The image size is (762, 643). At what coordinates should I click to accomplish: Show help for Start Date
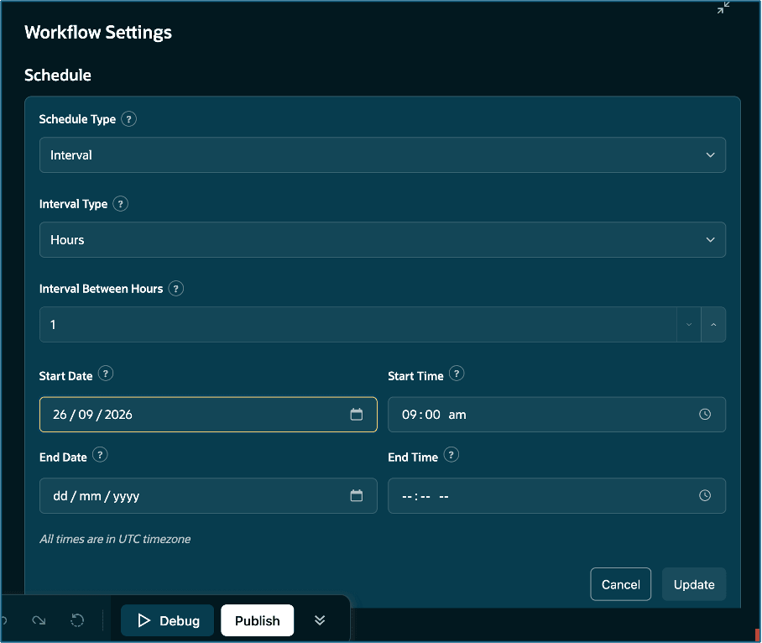pyautogui.click(x=106, y=374)
